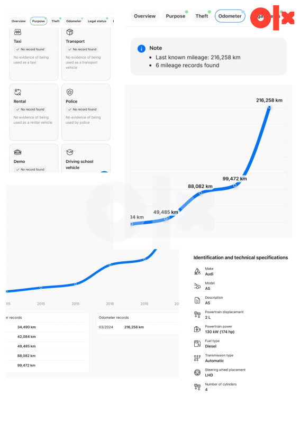The width and height of the screenshot is (300, 423).
Task: Click the Police shield icon
Action: [70, 92]
